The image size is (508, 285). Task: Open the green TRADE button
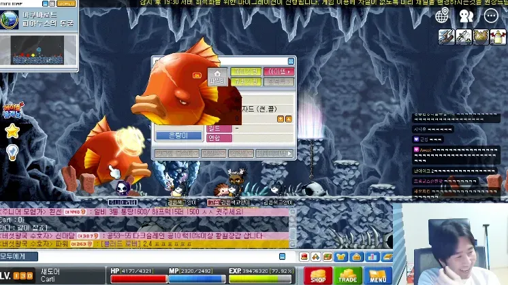[x=347, y=276]
